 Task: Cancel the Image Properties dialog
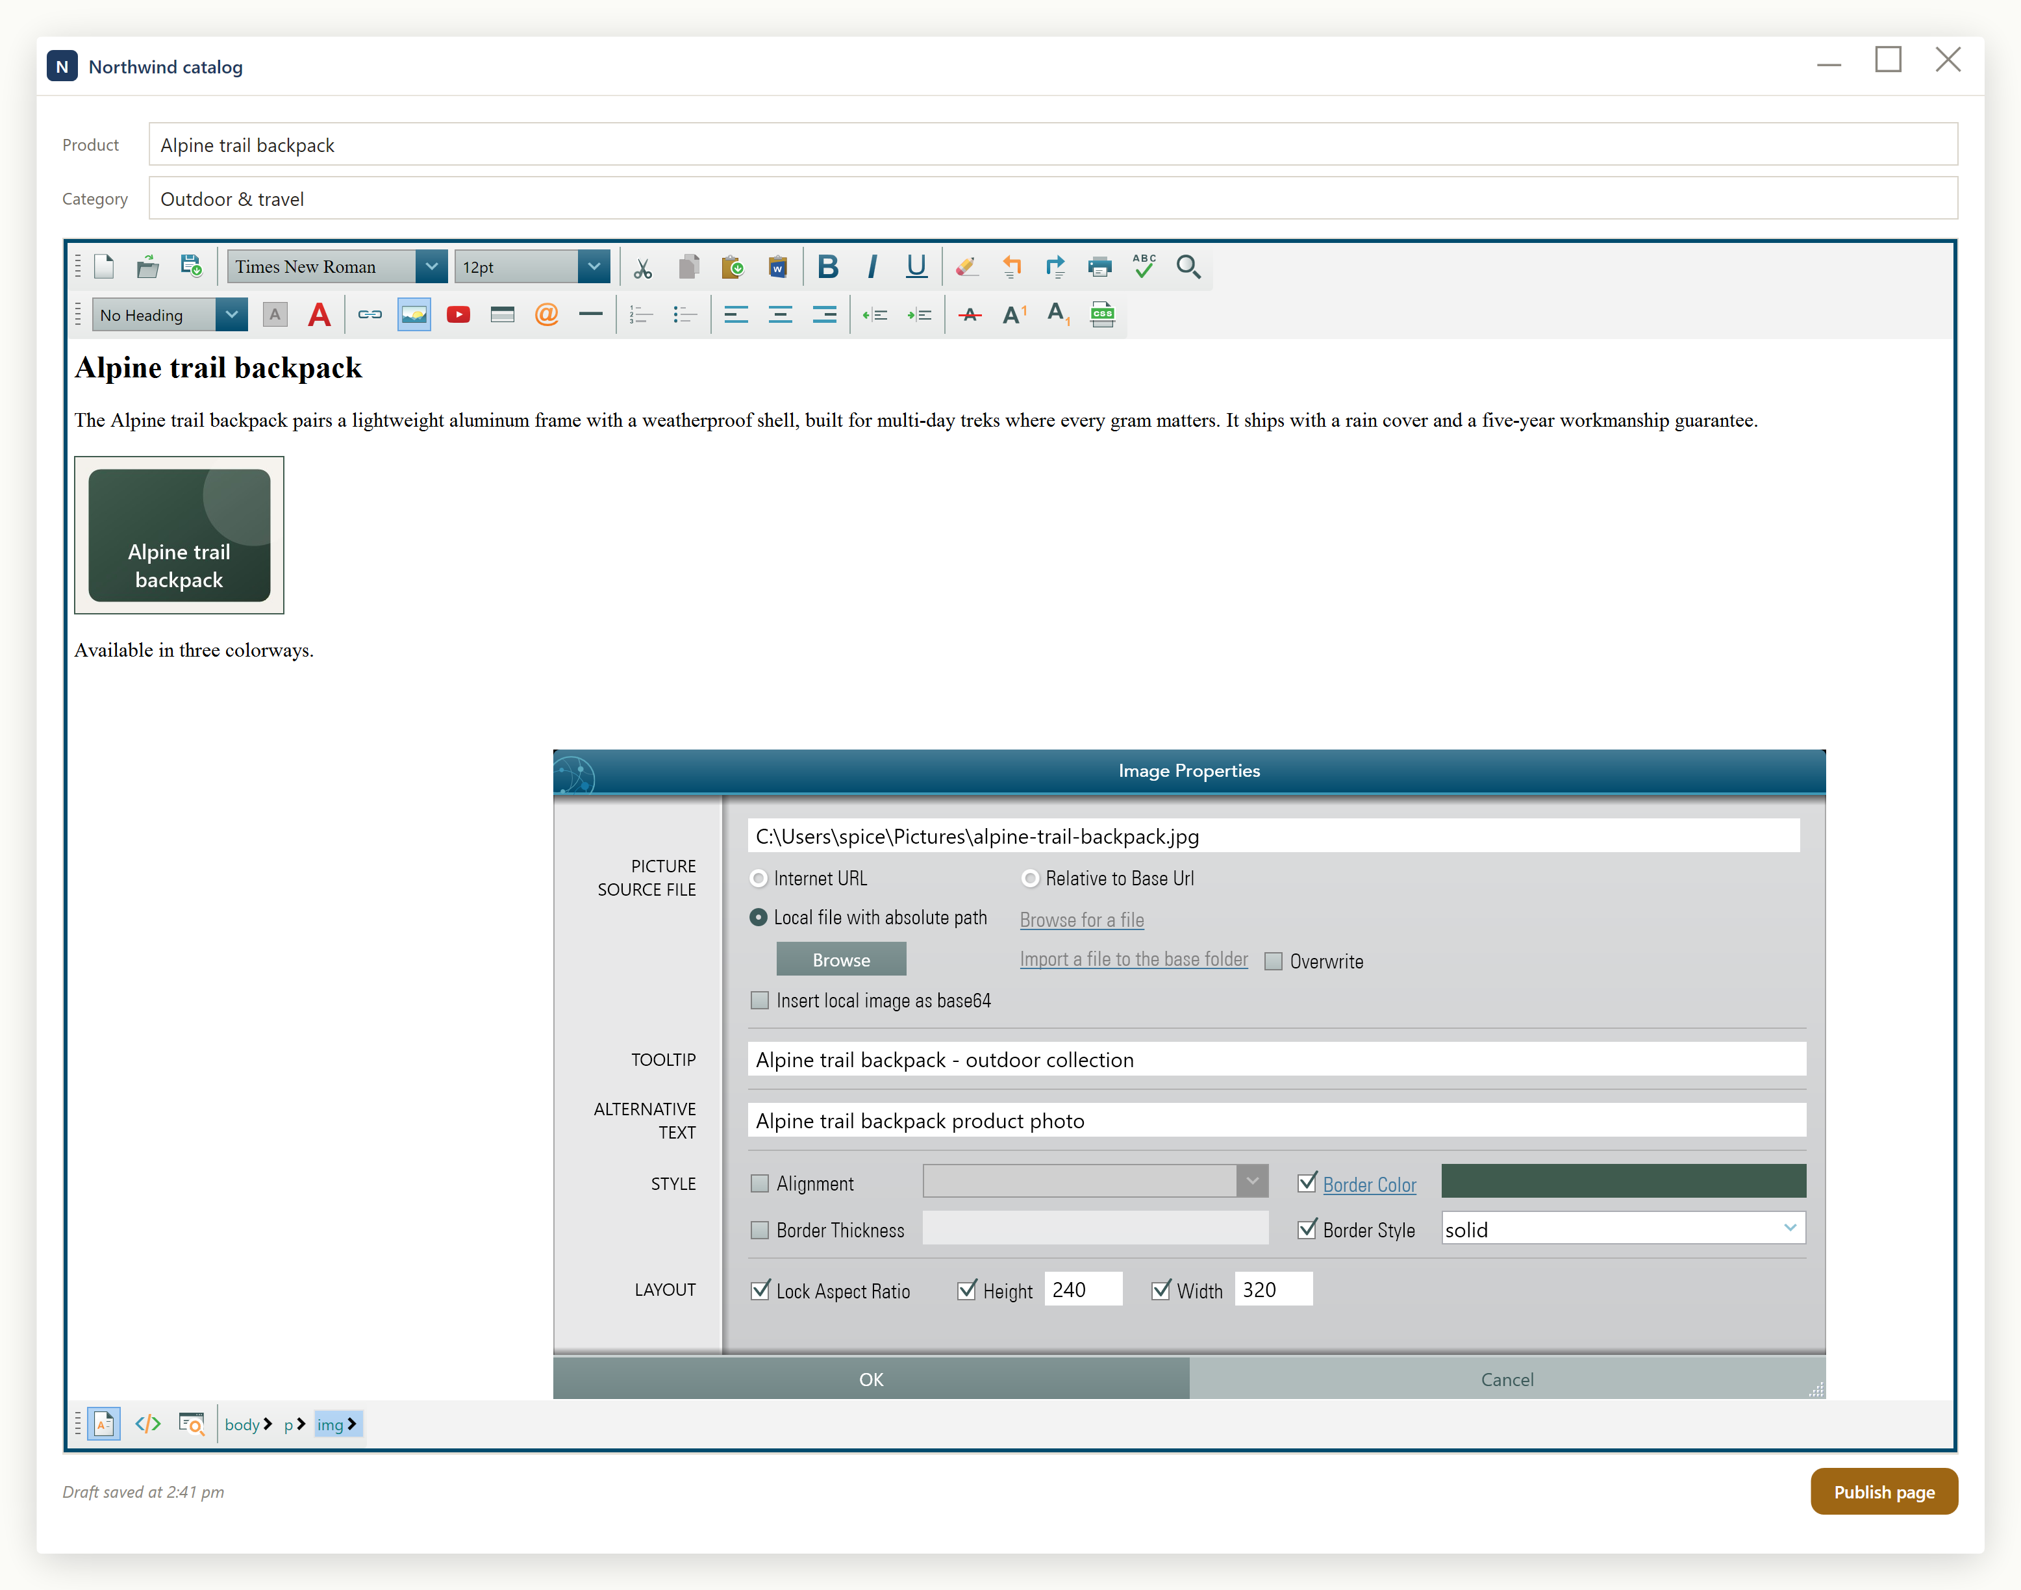click(1507, 1379)
